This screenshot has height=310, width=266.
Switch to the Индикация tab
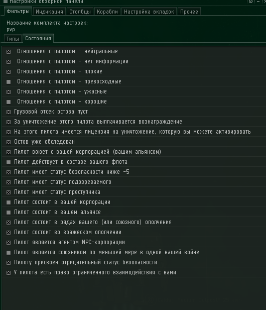tap(49, 12)
